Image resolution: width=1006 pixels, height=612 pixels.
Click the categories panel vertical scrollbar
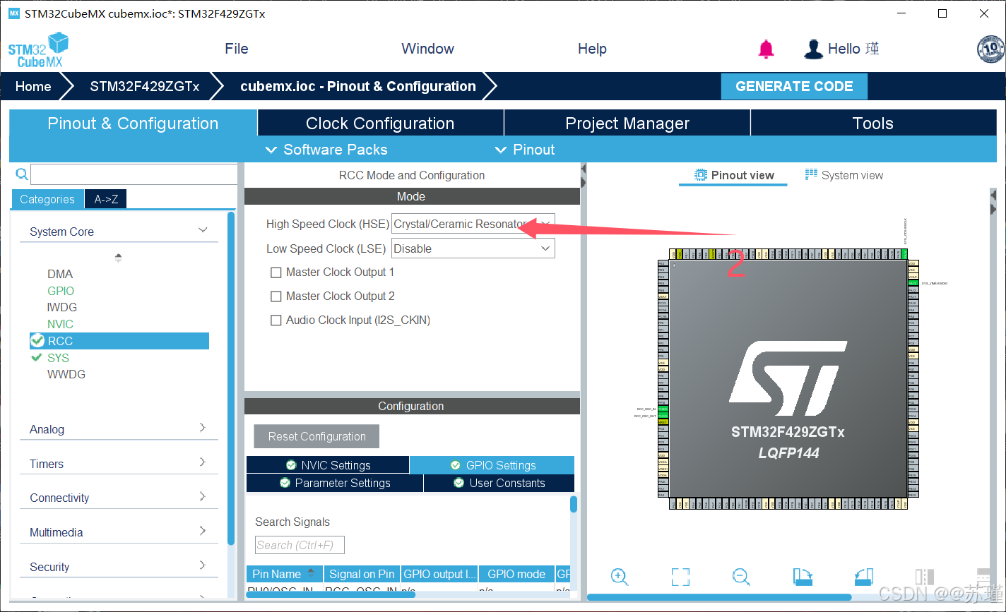point(231,378)
